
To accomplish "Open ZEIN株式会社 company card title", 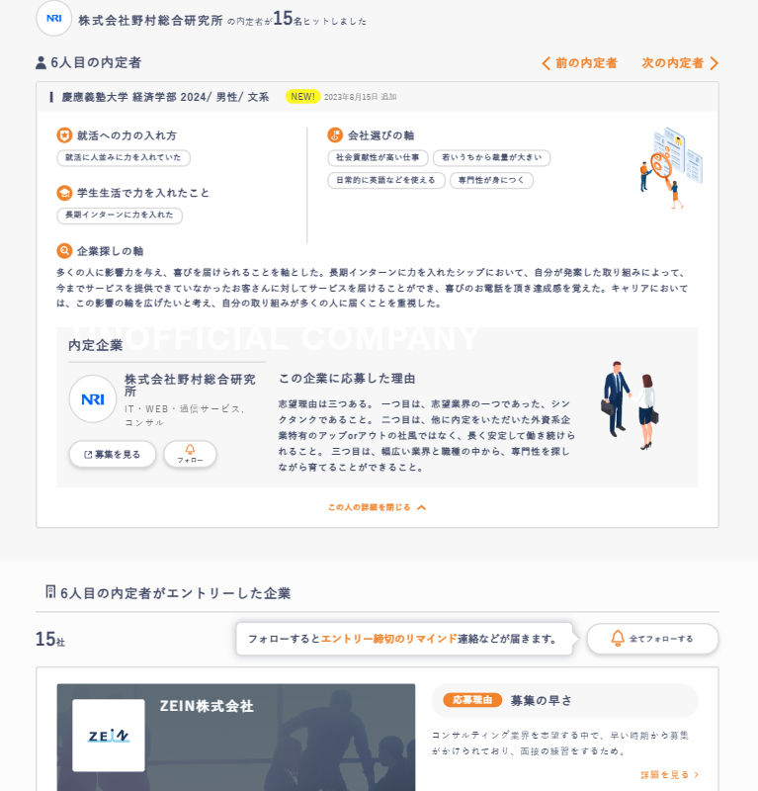I will point(207,706).
